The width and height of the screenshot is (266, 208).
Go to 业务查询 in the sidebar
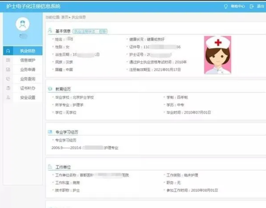coord(28,79)
